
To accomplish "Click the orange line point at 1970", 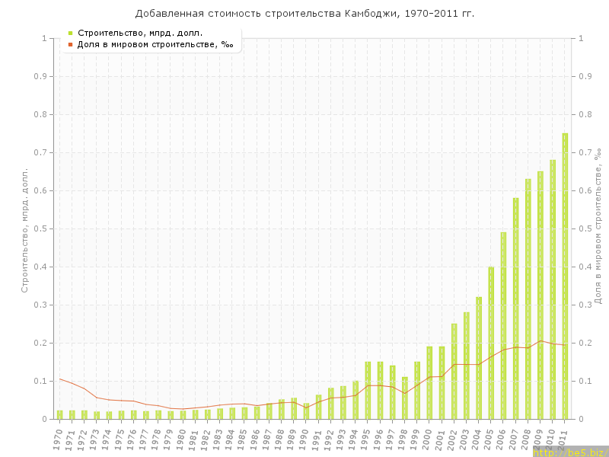I will tap(59, 379).
